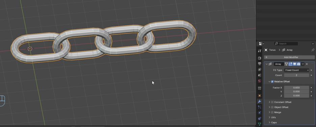Toggle Array modifier render visibility
Image resolution: width=316 pixels, height=127 pixels.
[299, 64]
